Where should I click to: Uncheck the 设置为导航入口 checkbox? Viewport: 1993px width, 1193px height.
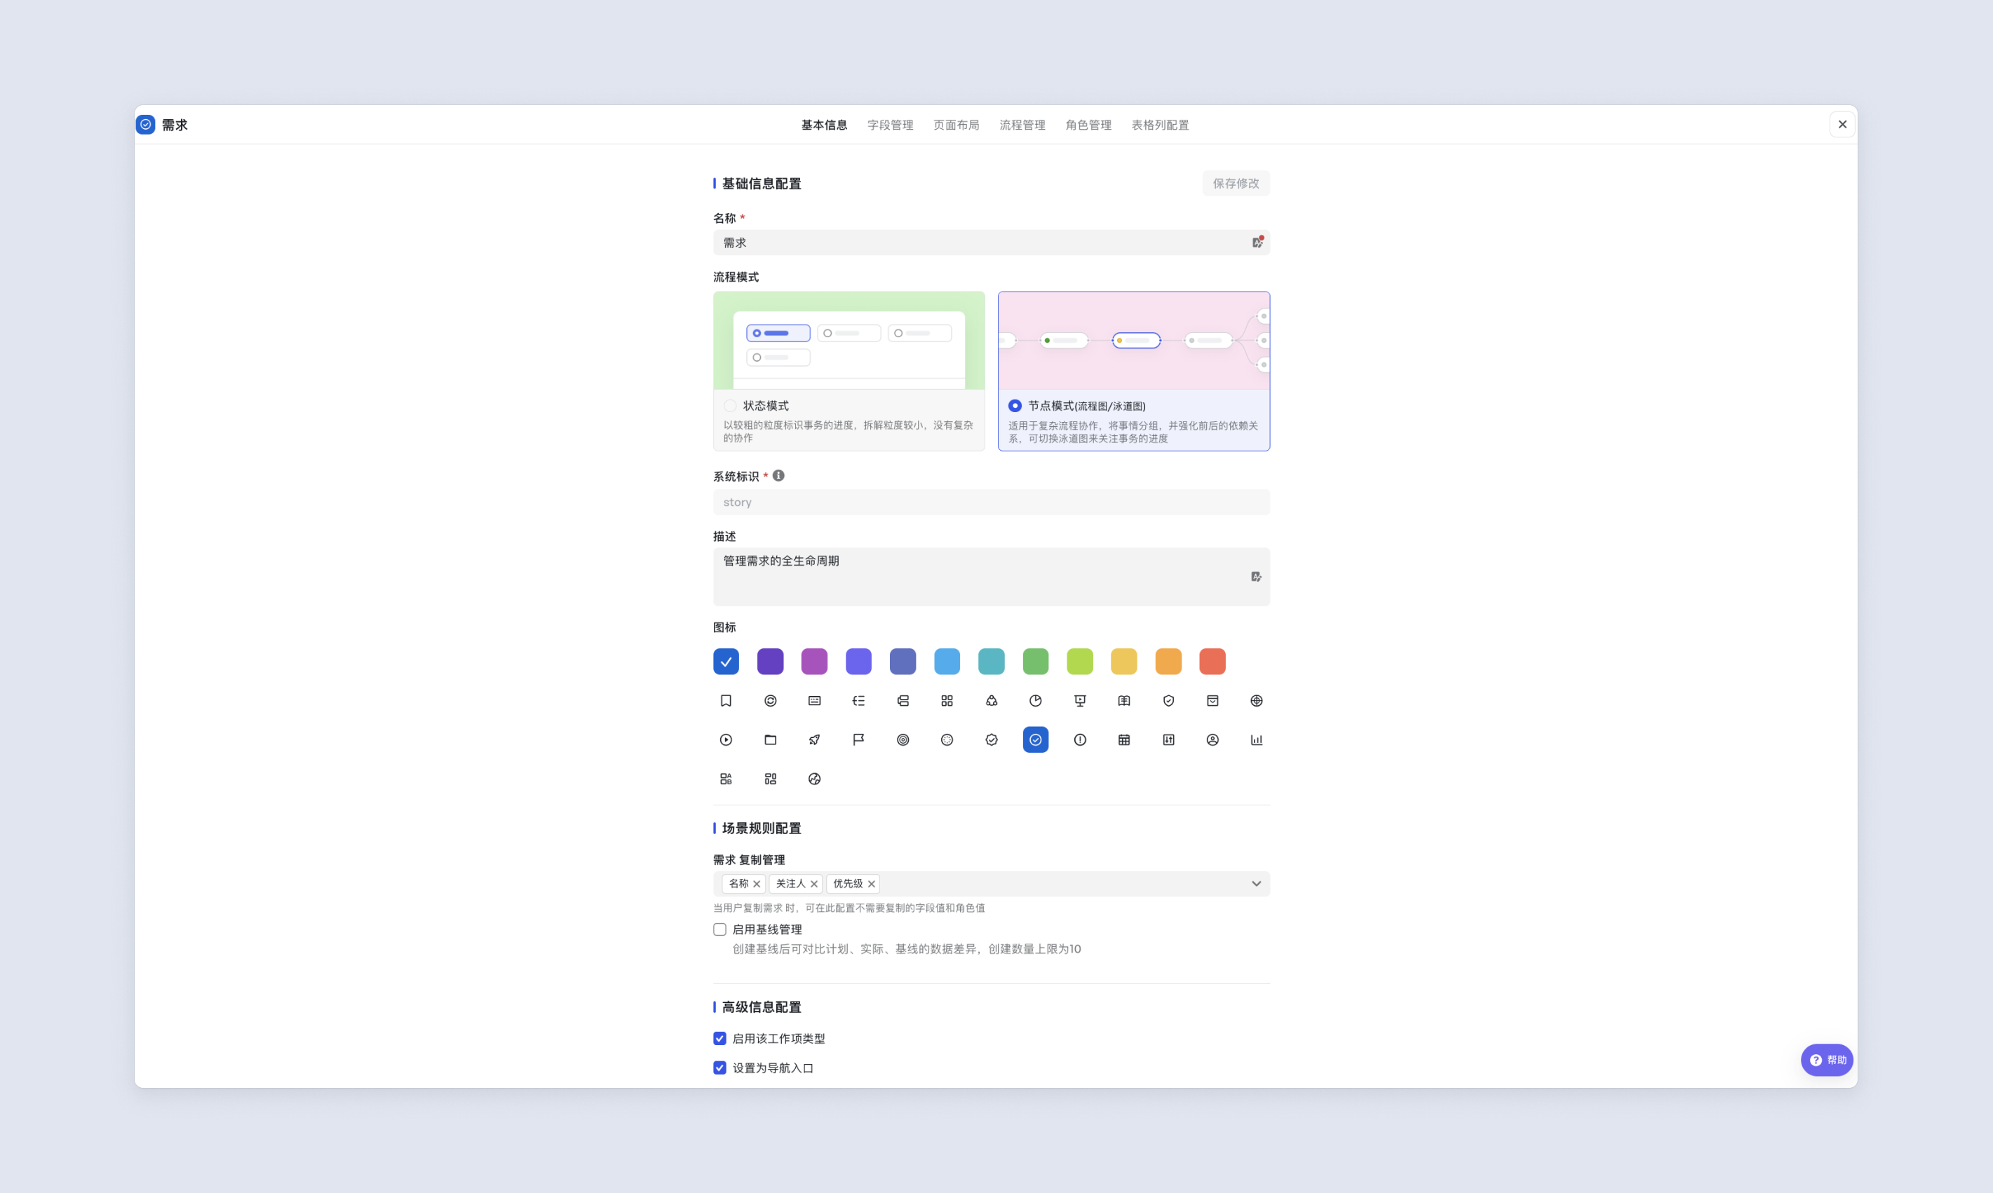tap(719, 1068)
